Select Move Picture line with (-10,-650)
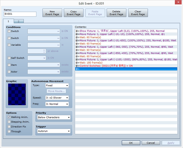Screen dimensions: 183x148 [x=126, y=40]
